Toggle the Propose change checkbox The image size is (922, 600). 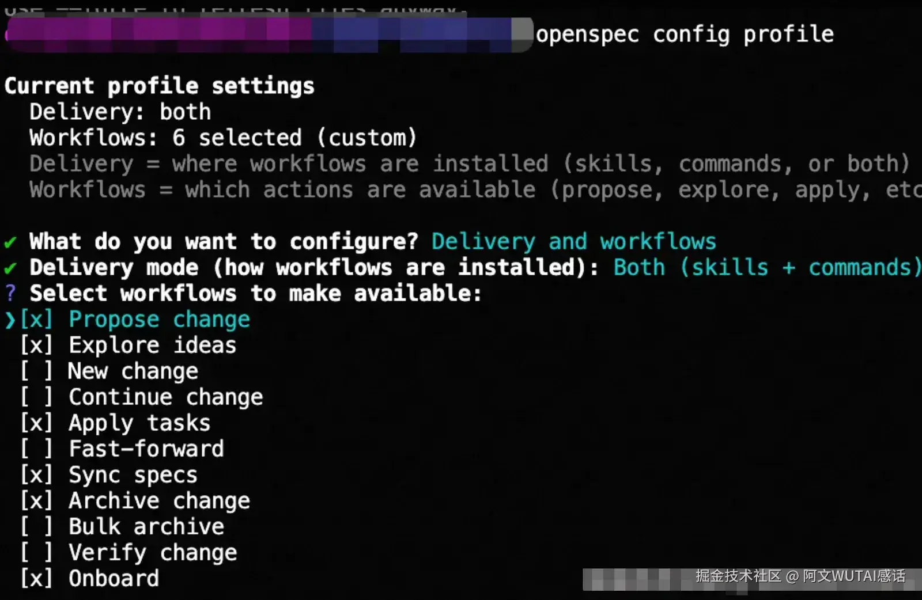36,320
